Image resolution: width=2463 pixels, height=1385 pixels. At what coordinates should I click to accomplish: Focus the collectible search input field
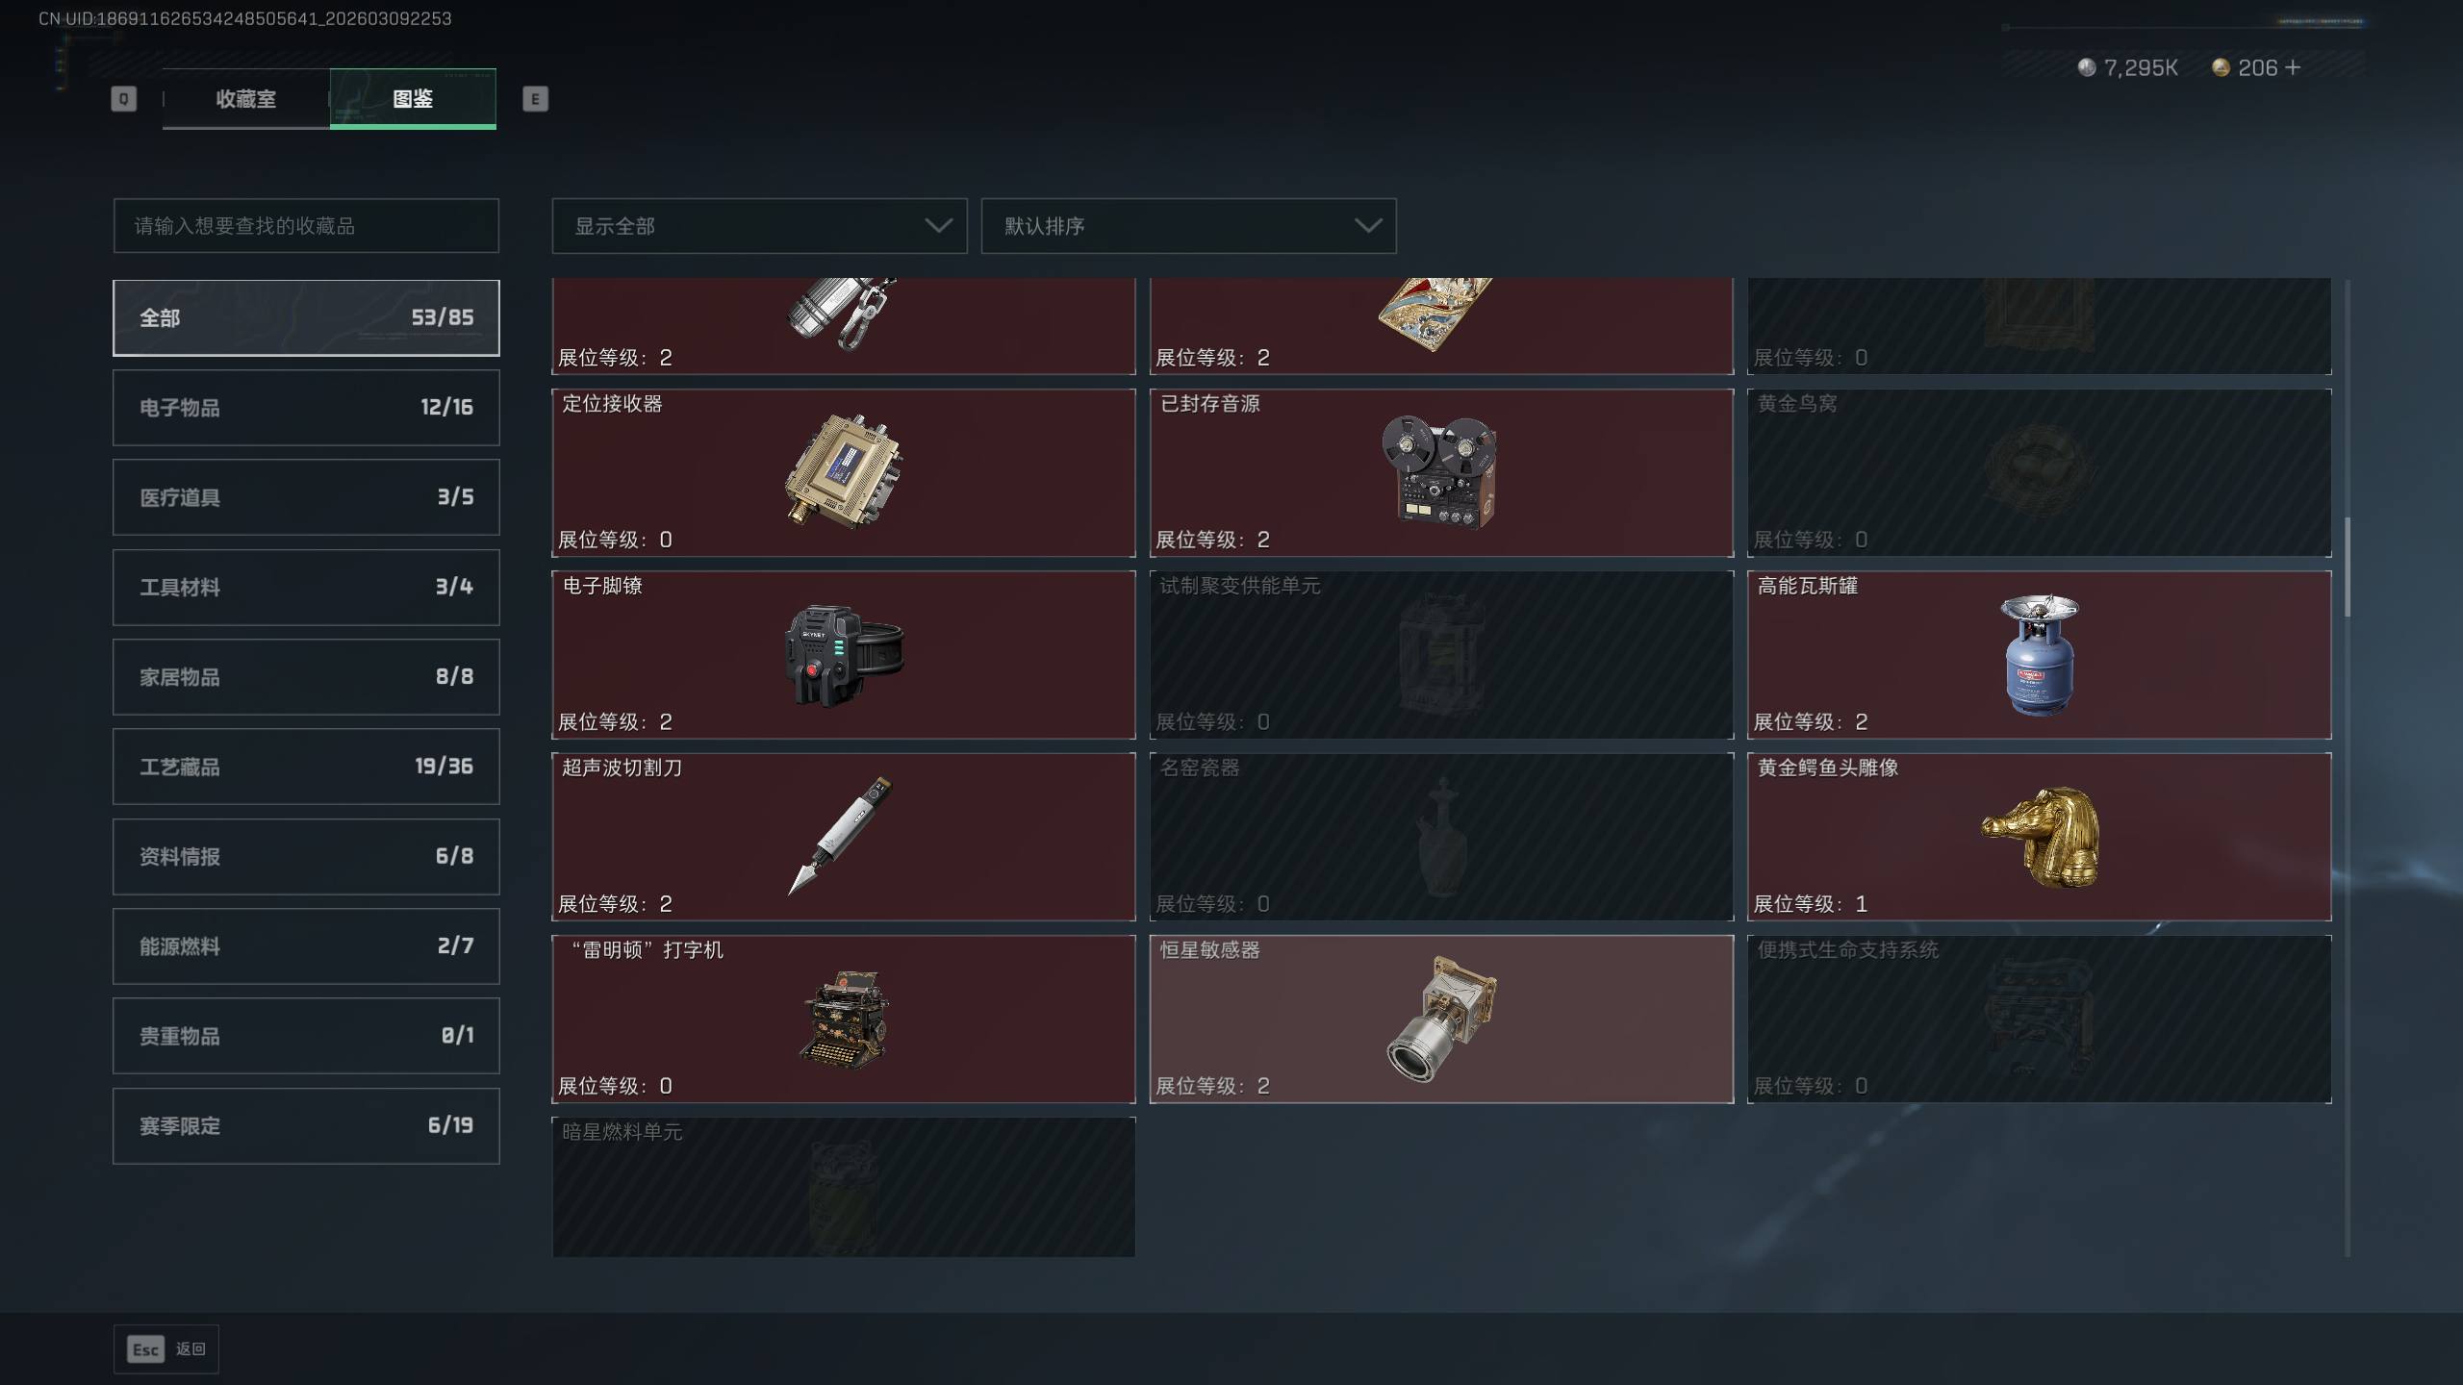click(x=306, y=226)
